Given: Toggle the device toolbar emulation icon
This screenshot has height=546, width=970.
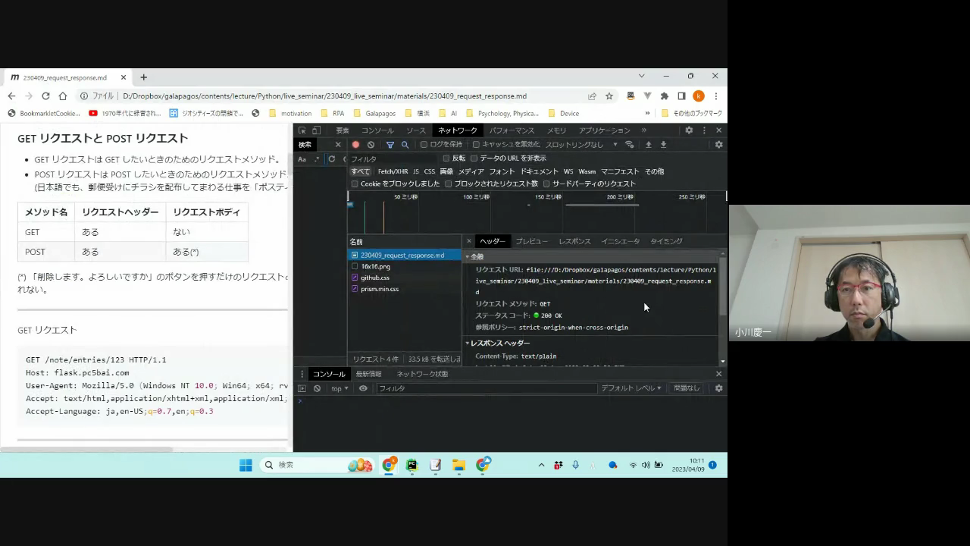Looking at the screenshot, I should (316, 130).
